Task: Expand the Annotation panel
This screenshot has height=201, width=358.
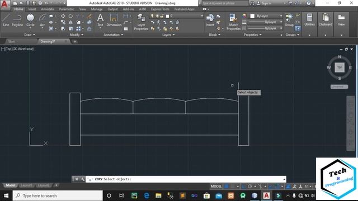Action: (x=113, y=35)
